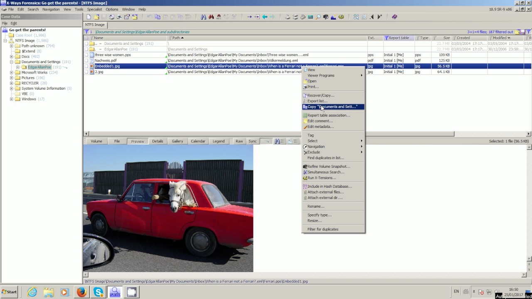Tick the checkbox for Embedded1.jpg
The width and height of the screenshot is (532, 299).
[86, 66]
